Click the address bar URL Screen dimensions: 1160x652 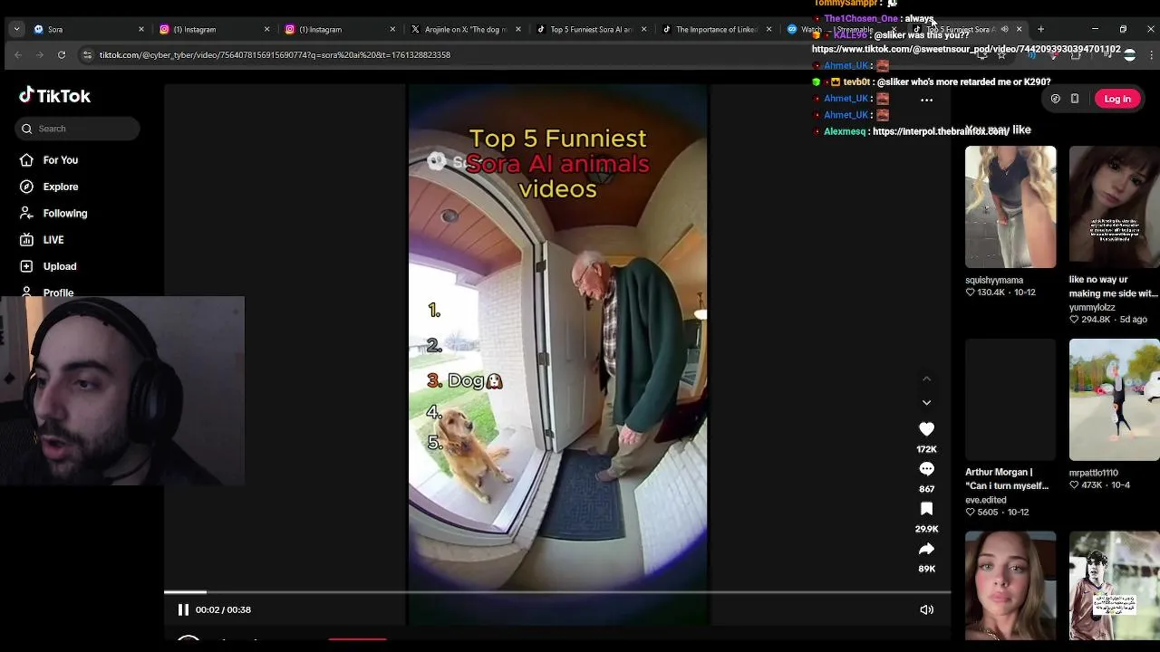(275, 54)
